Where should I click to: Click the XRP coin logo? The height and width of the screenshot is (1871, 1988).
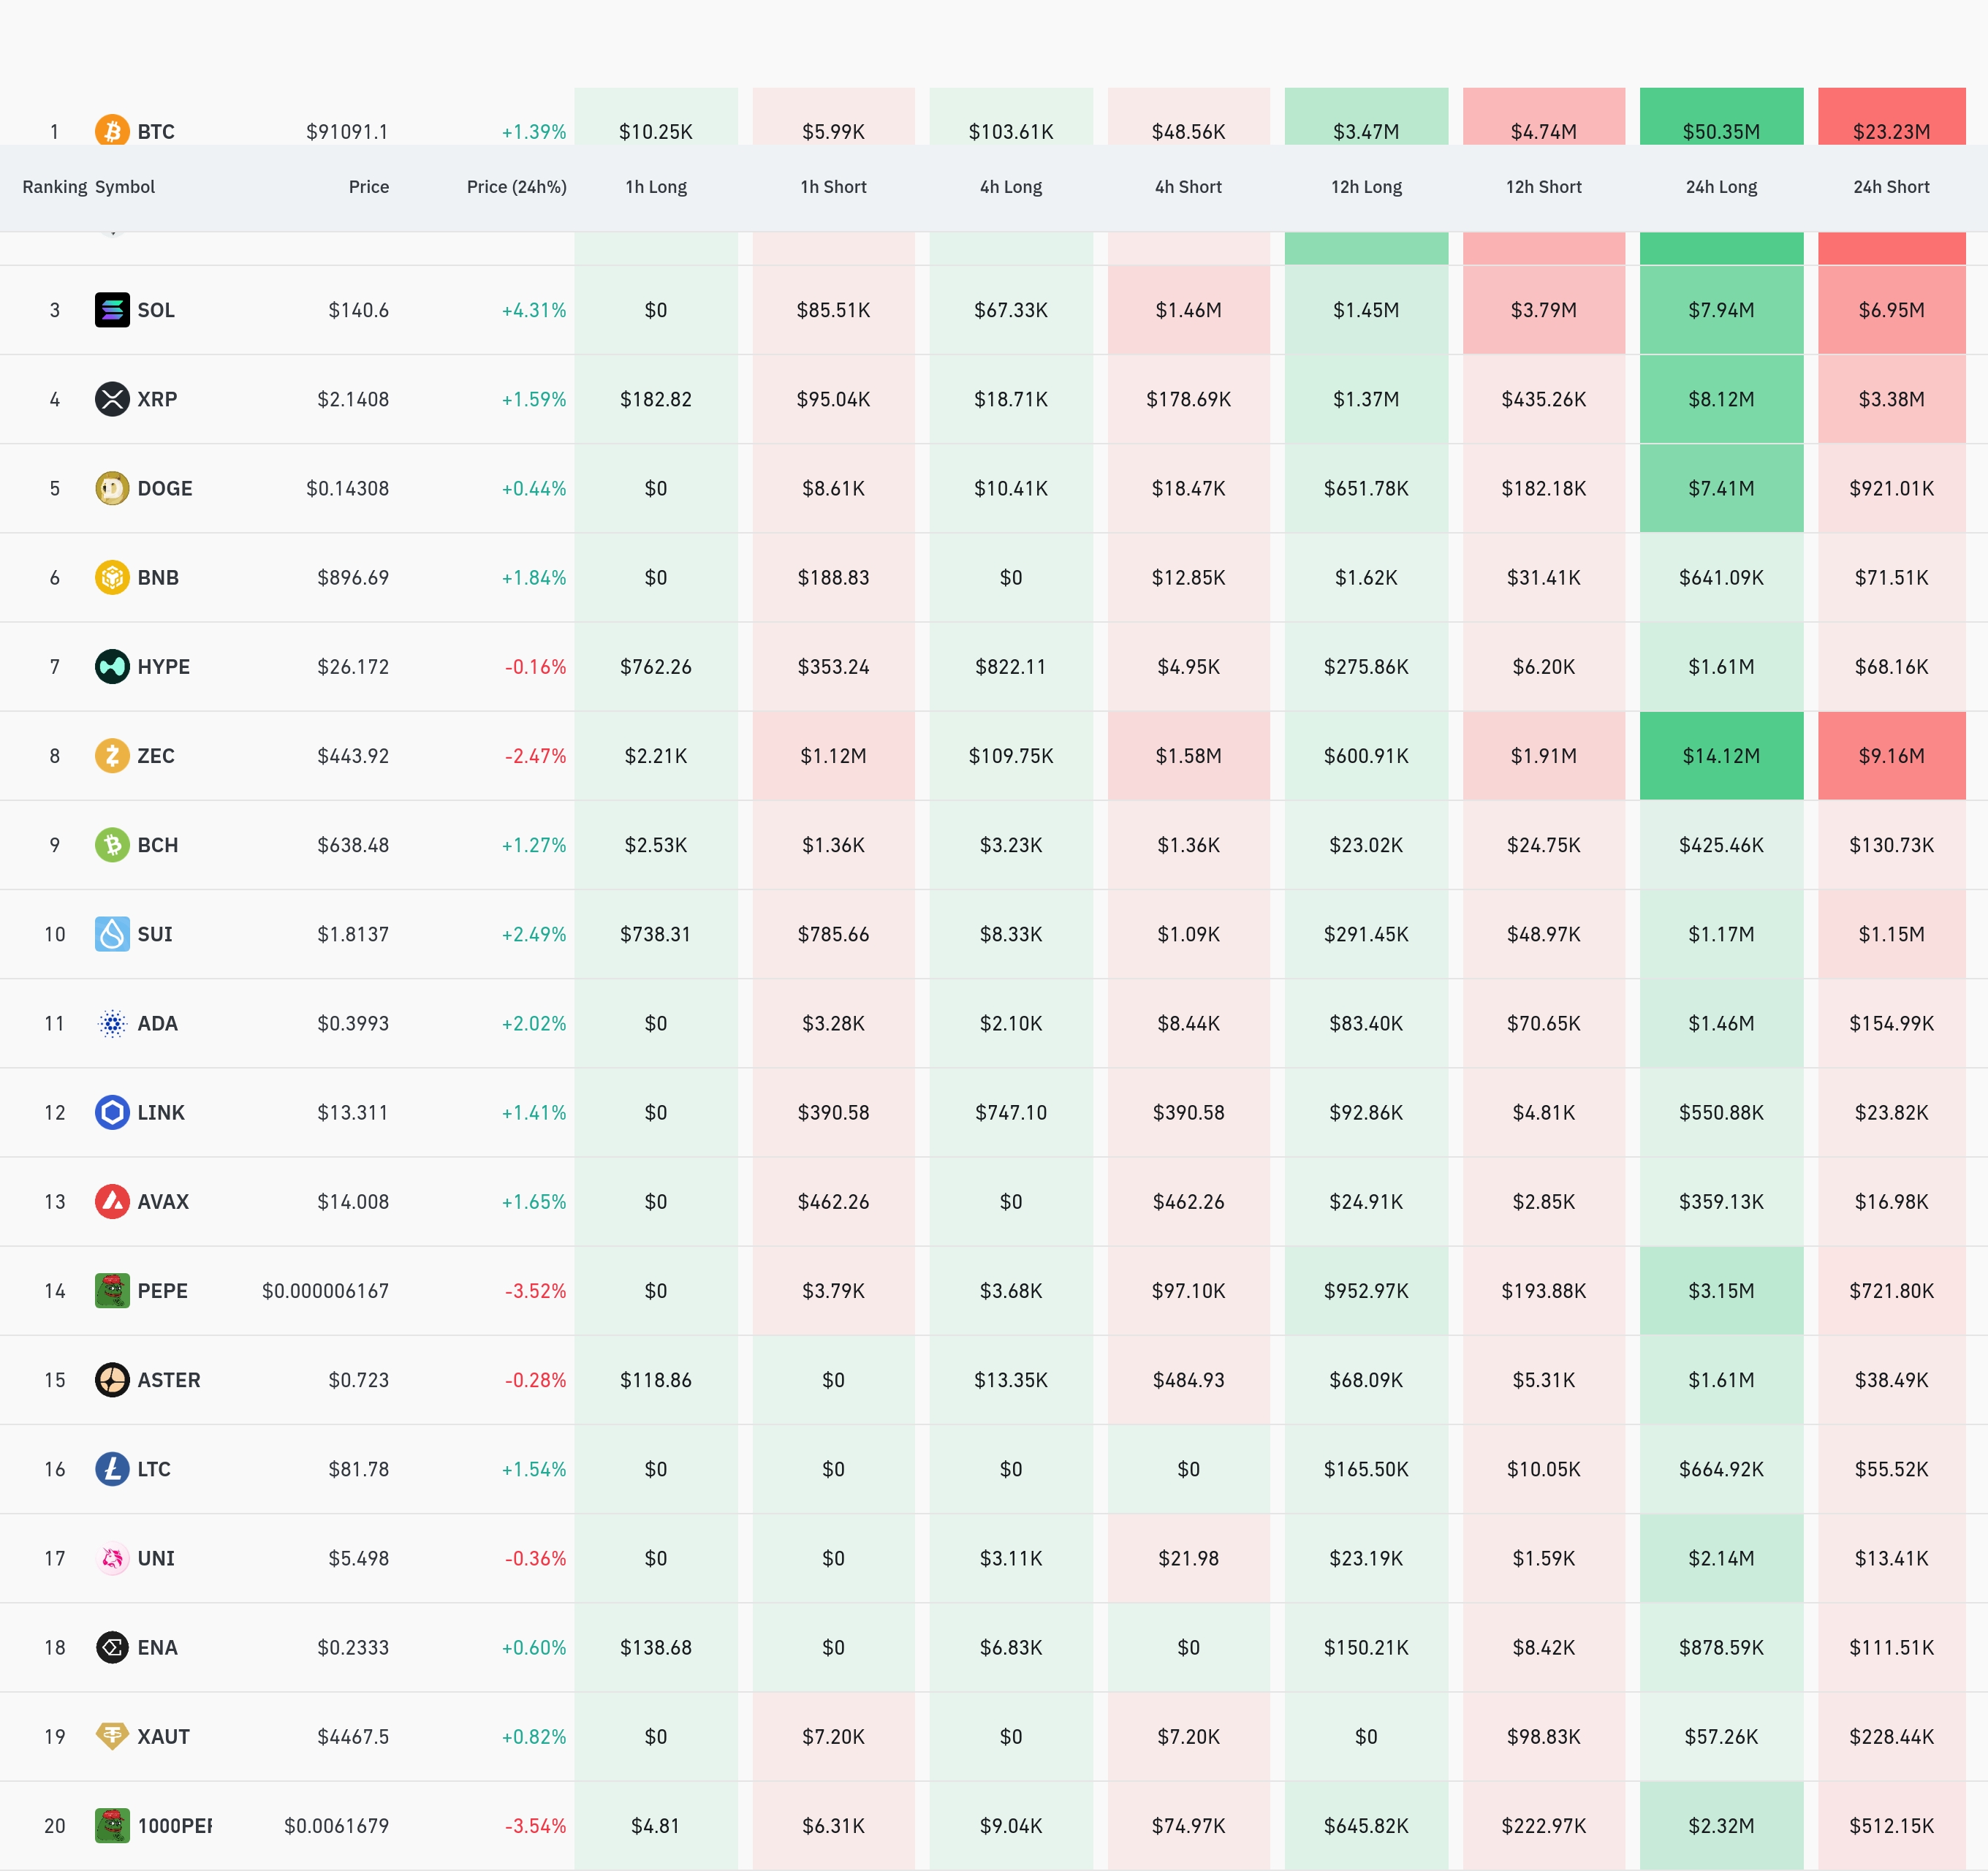coord(112,399)
